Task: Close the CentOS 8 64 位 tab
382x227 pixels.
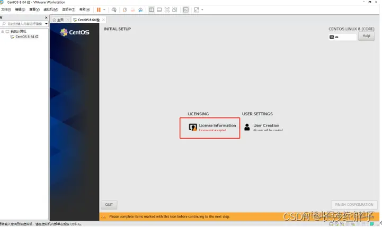Action: point(103,20)
